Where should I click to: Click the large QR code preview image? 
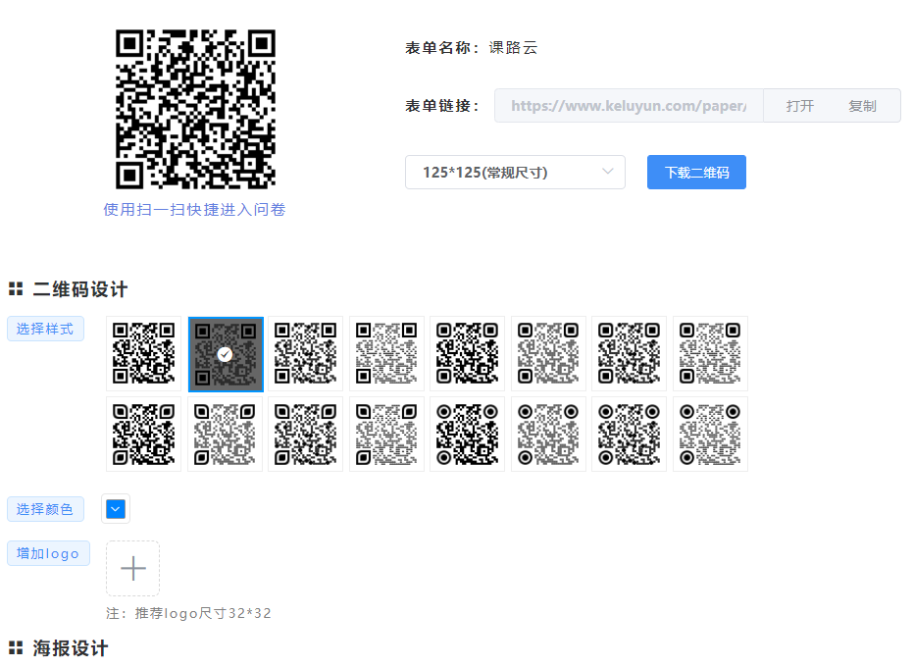point(195,109)
